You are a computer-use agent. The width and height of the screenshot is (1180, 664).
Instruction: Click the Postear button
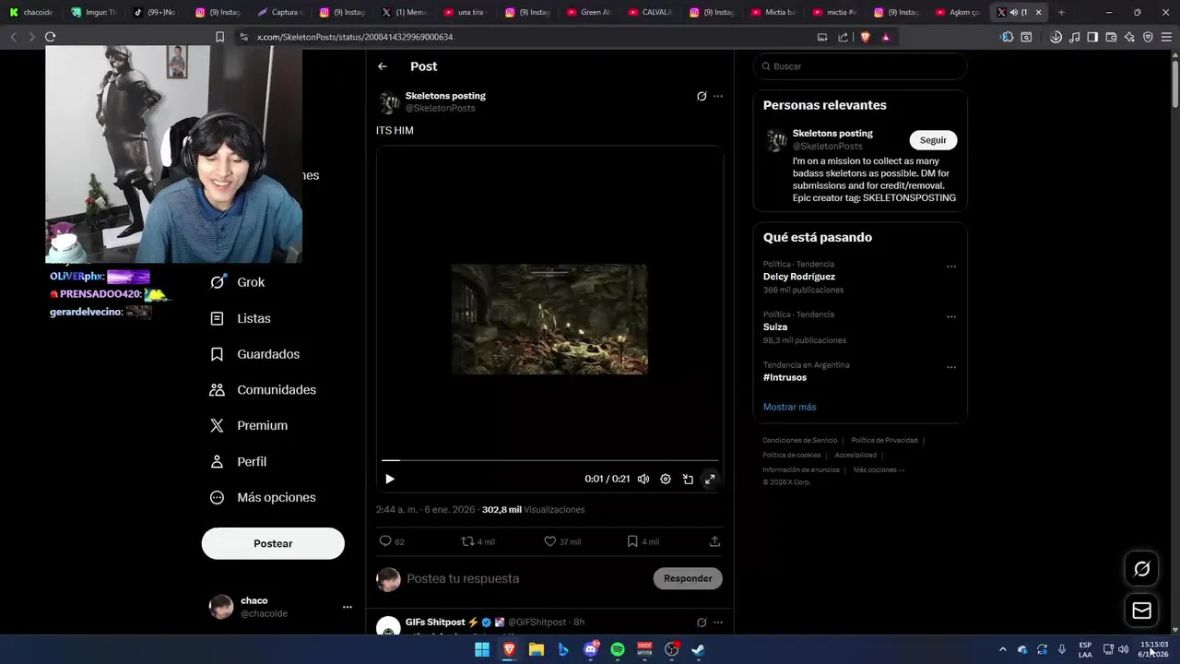point(273,543)
